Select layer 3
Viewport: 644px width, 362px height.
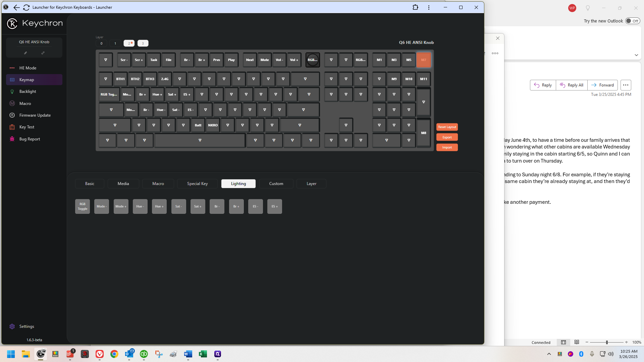(143, 43)
